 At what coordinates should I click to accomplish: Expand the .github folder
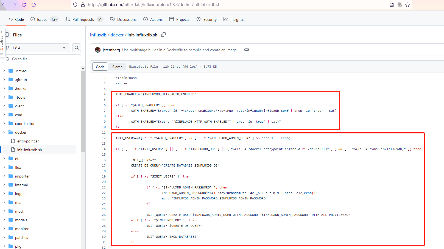click(4, 79)
